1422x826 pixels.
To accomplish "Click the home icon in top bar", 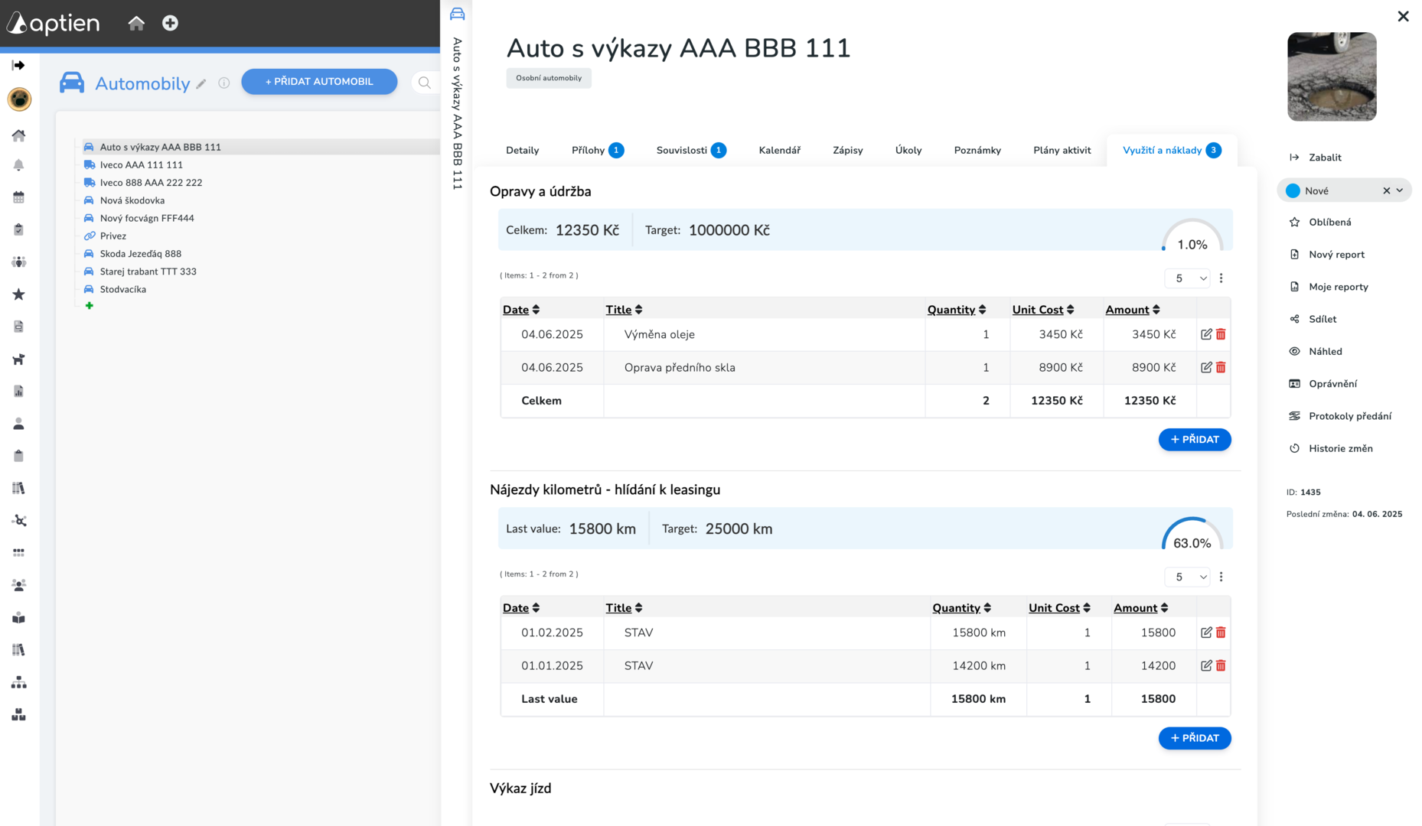I will coord(136,23).
